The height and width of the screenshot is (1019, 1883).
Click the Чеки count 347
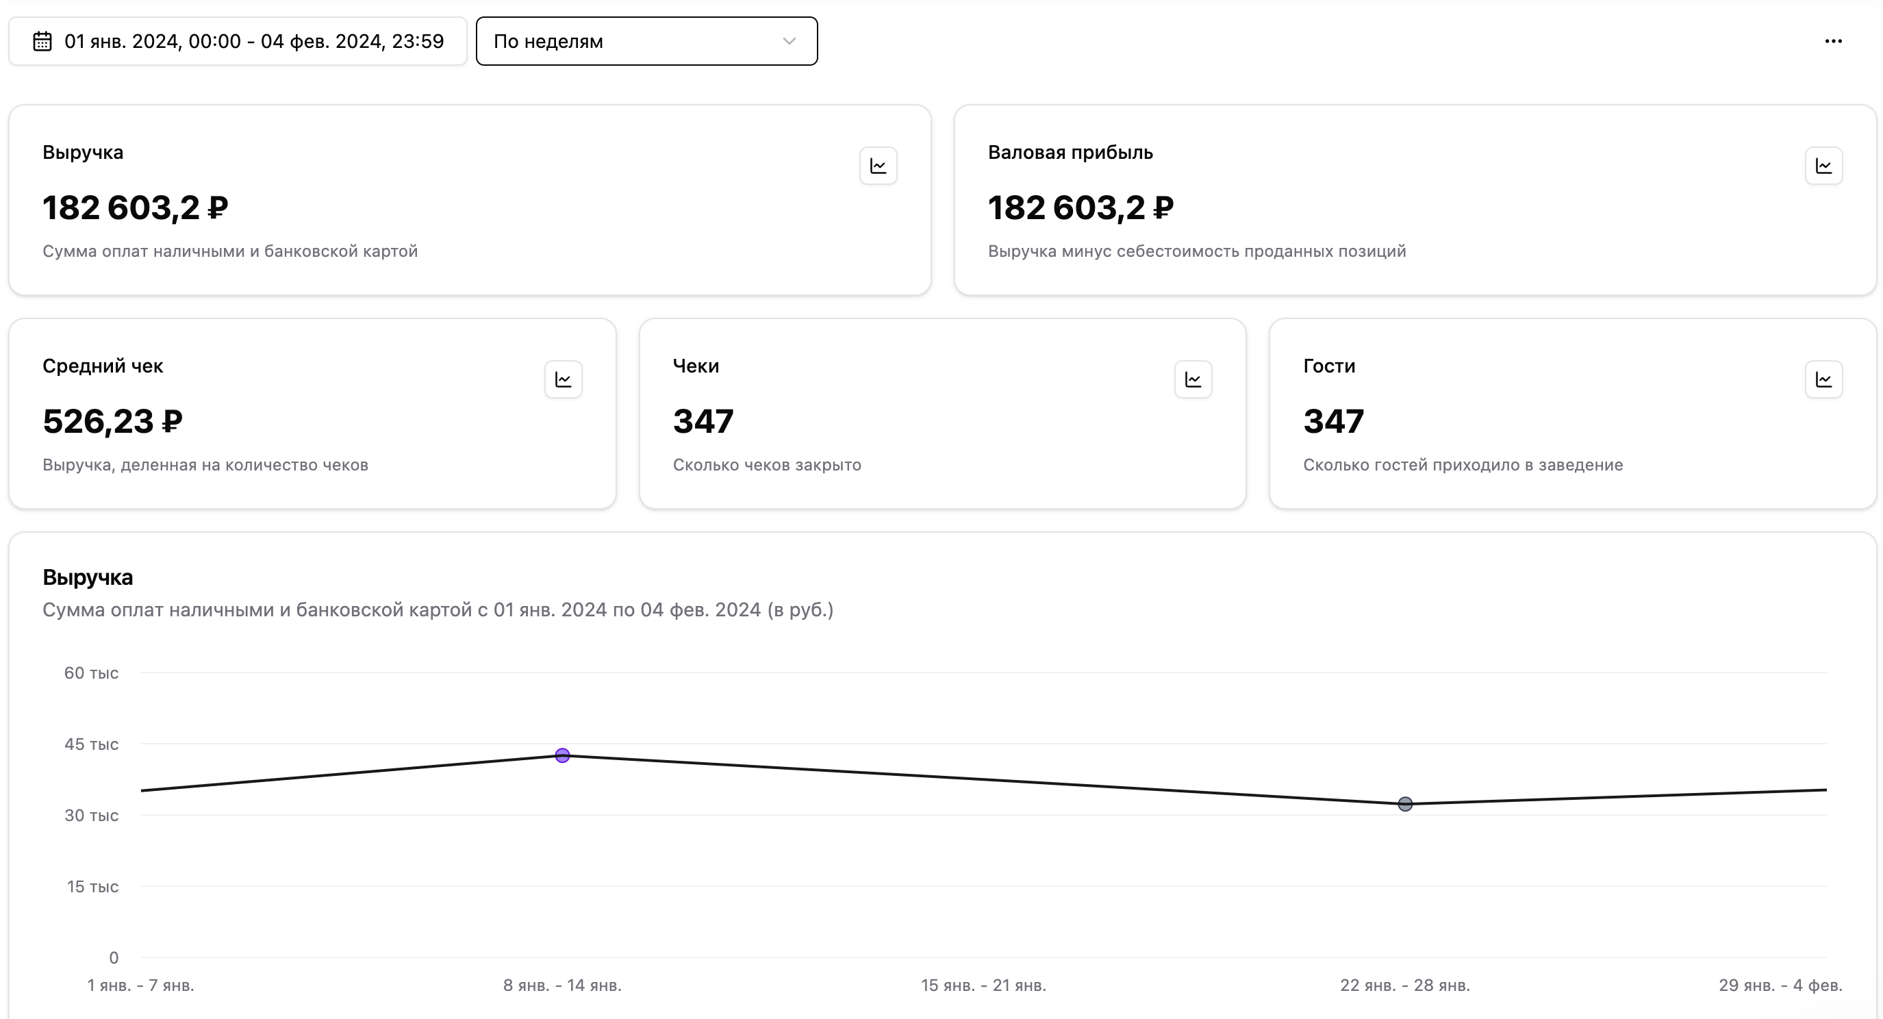click(x=703, y=421)
